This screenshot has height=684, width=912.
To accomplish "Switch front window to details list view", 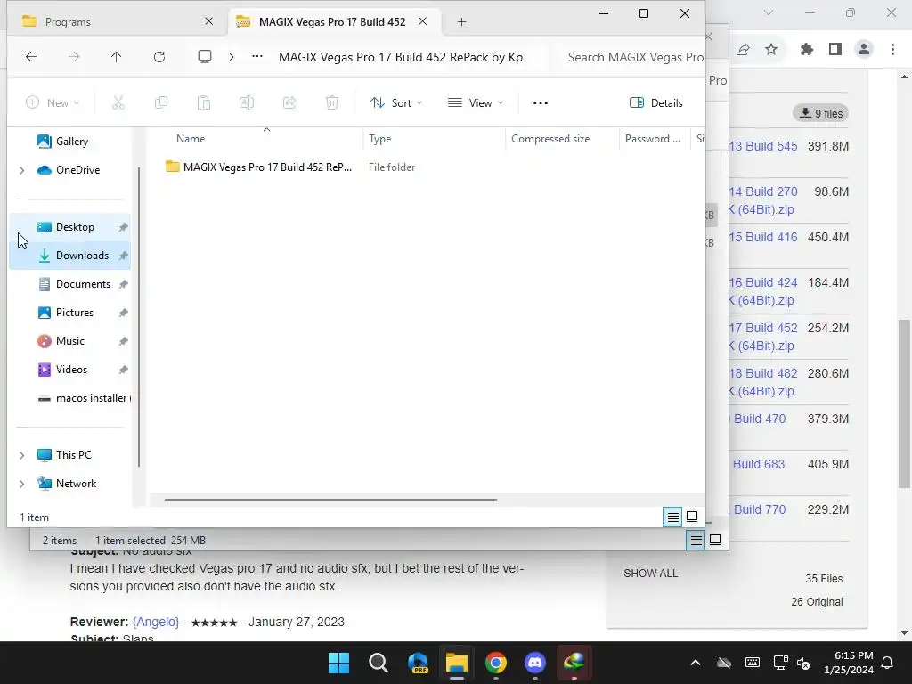I will pyautogui.click(x=673, y=517).
